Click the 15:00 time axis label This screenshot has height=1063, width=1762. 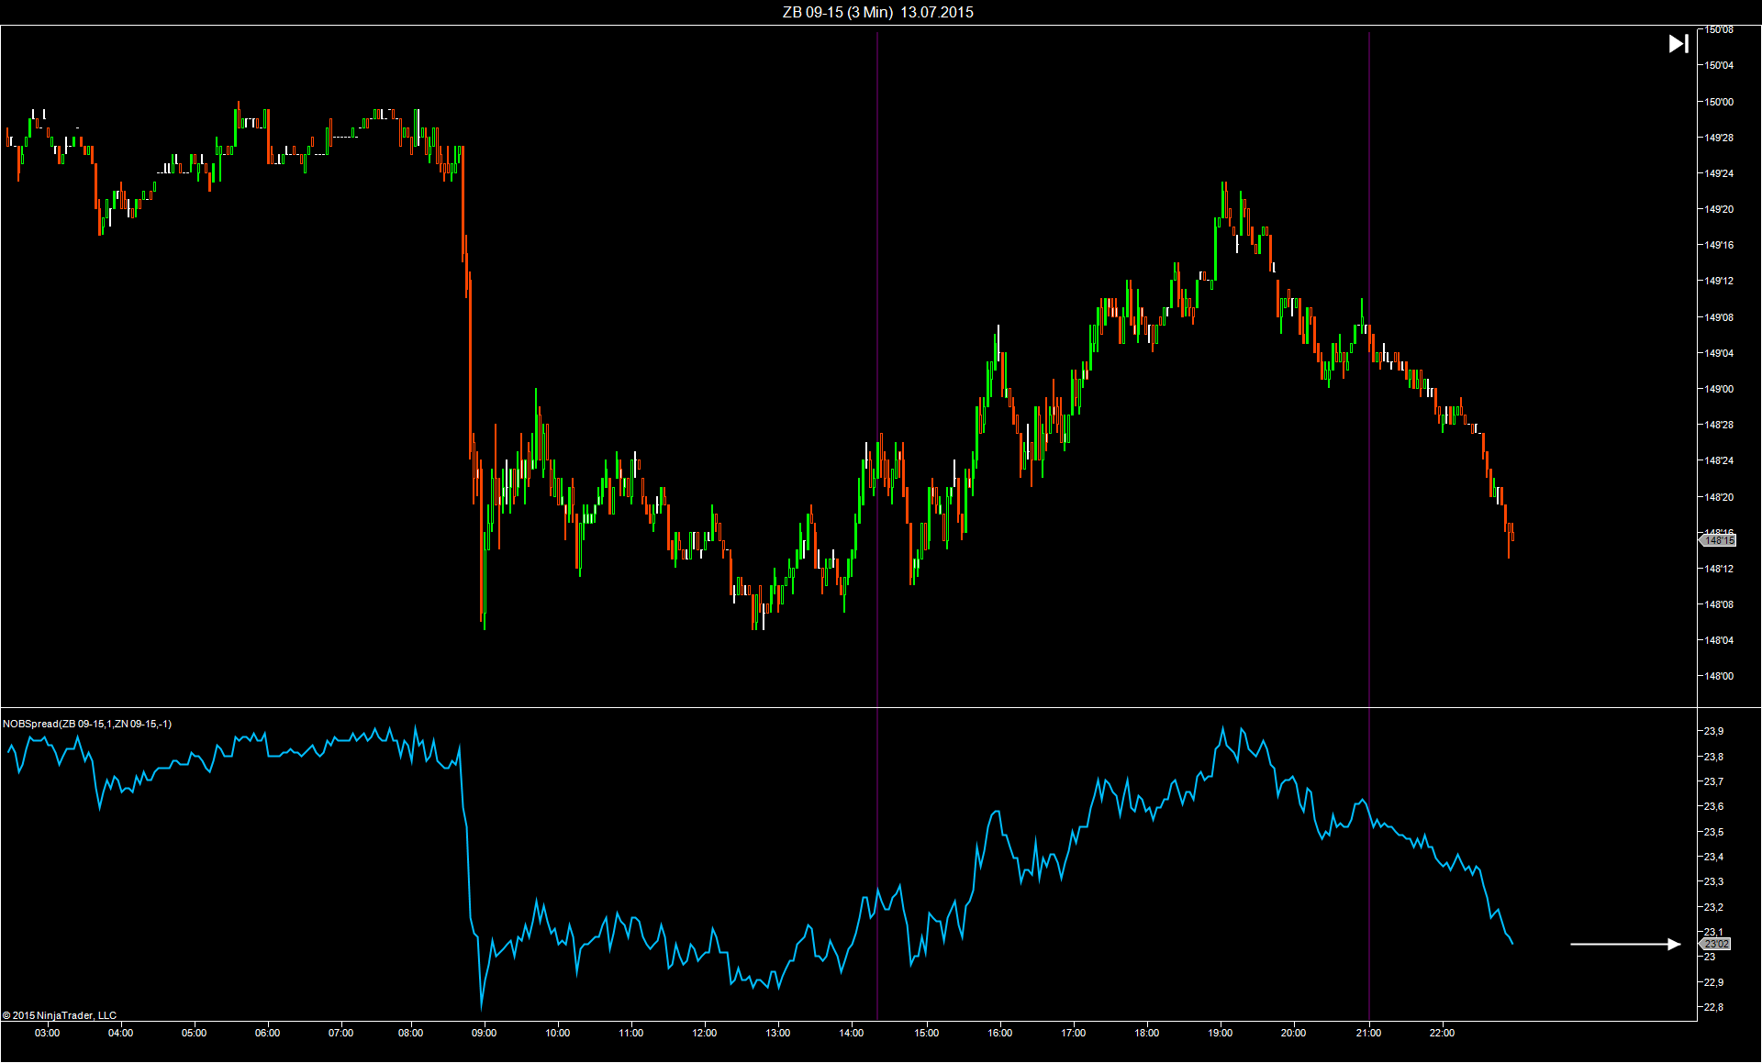point(926,1033)
